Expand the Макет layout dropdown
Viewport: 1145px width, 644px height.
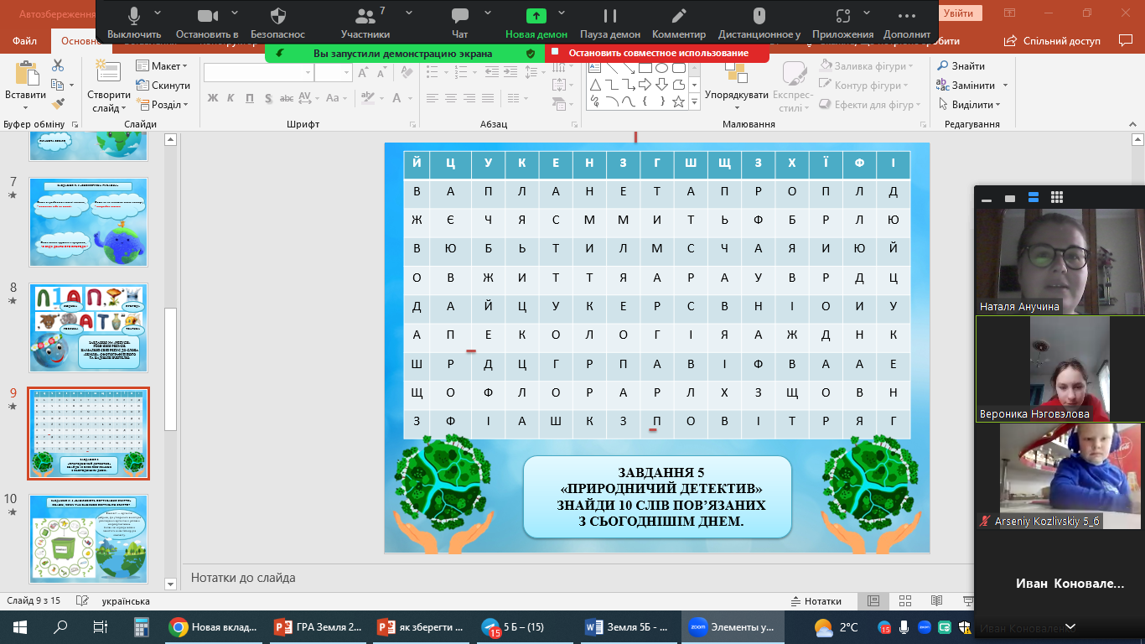pos(169,66)
